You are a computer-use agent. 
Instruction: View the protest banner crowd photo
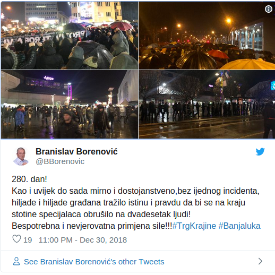tap(70, 35)
